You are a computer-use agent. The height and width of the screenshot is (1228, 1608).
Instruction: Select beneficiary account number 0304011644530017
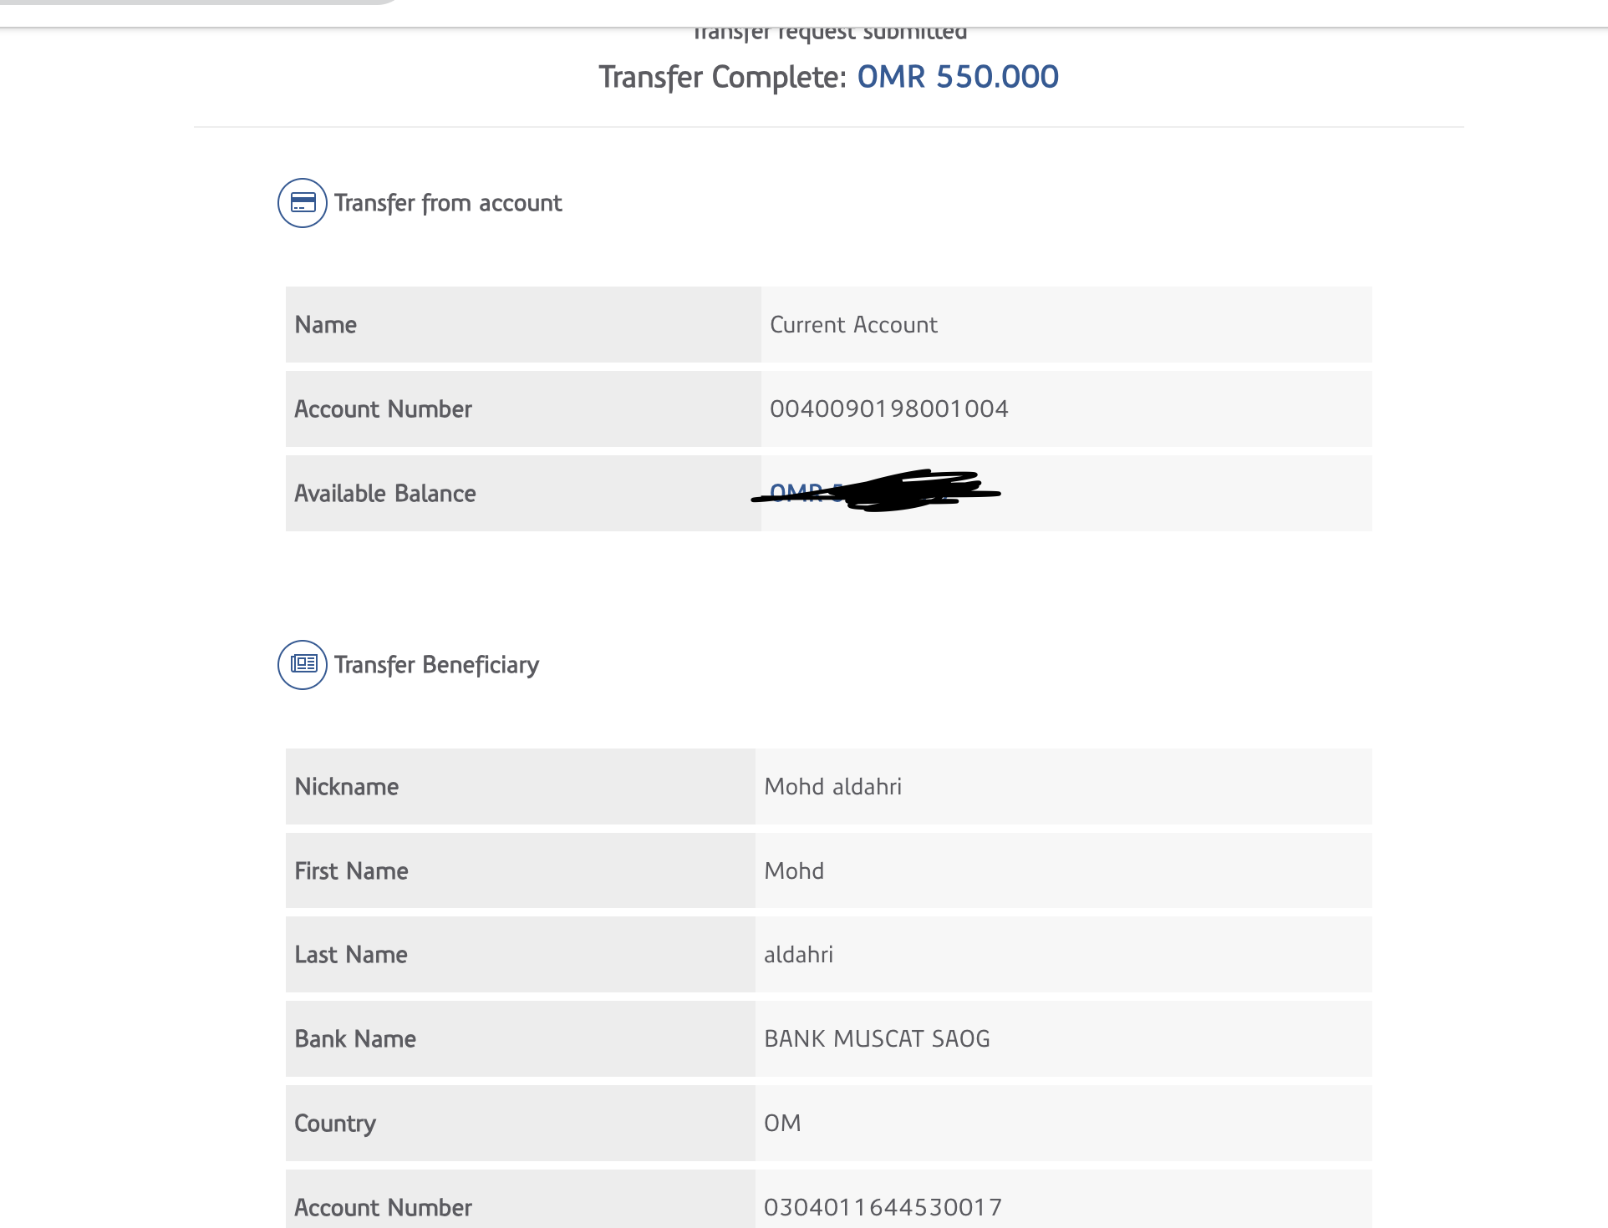tap(883, 1208)
